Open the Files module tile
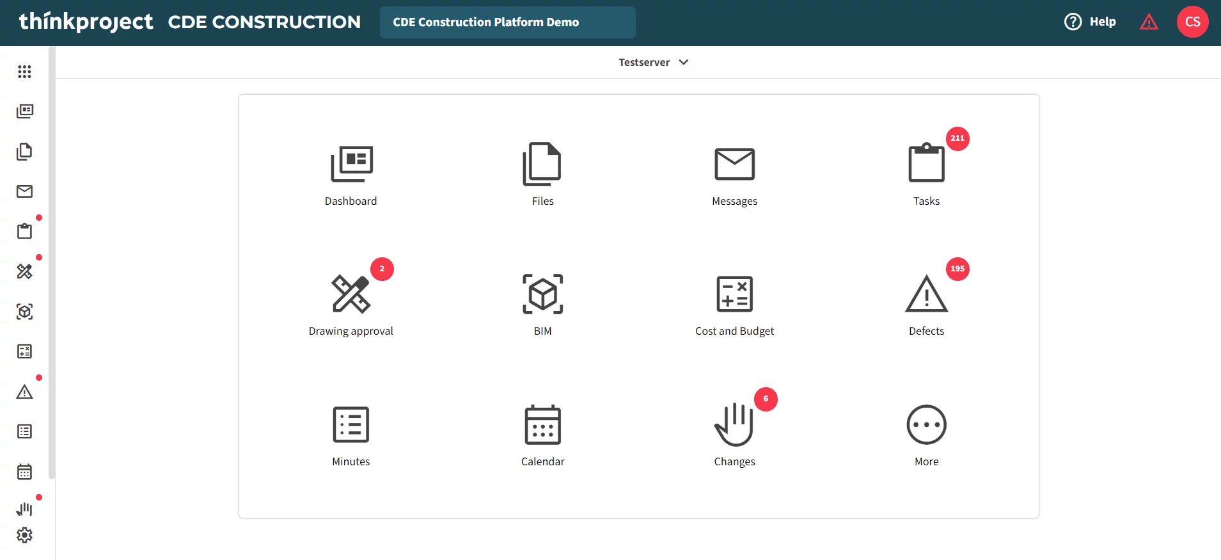Screen dimensions: 1221x560 [x=542, y=174]
